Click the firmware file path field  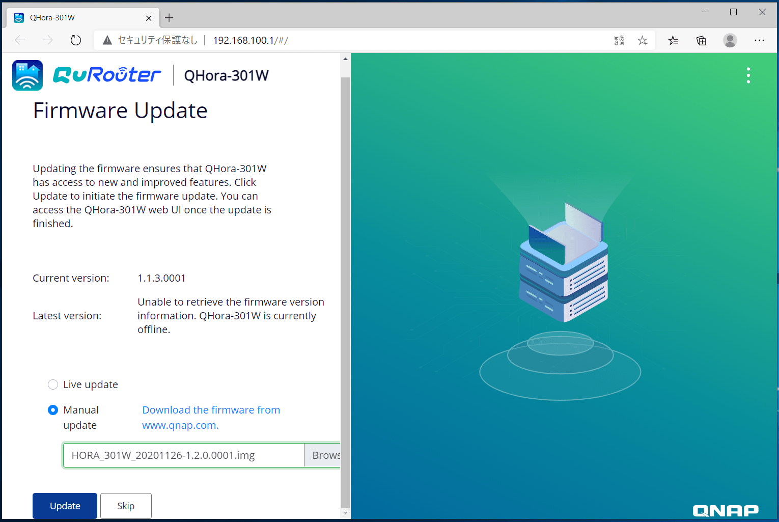click(x=183, y=455)
